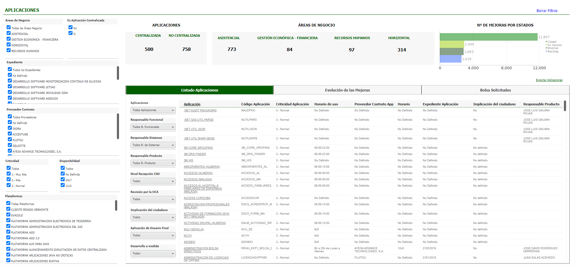Toggle the HORIZONTAL business area checkbox

click(x=8, y=45)
